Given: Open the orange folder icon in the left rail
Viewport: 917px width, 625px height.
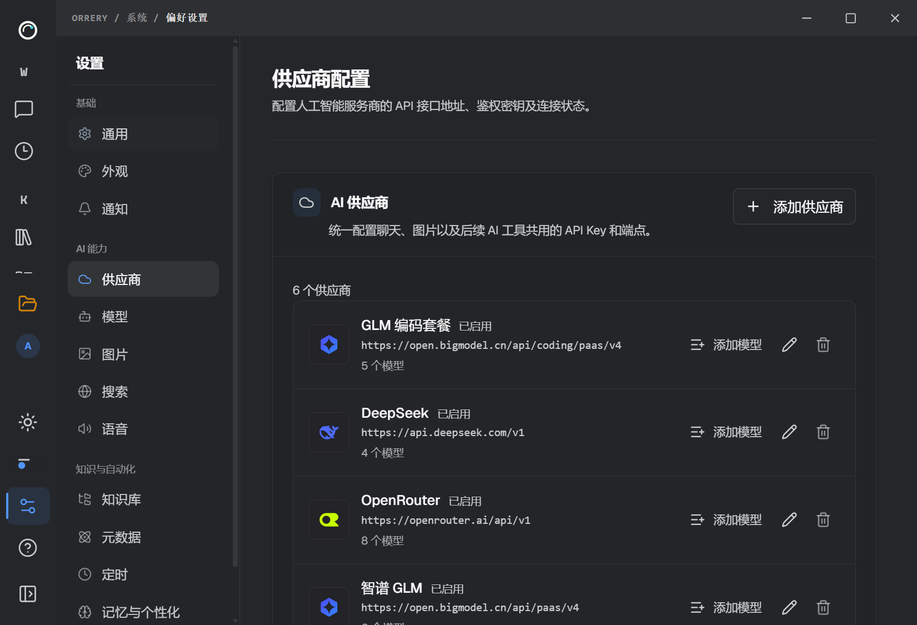Looking at the screenshot, I should [x=27, y=303].
